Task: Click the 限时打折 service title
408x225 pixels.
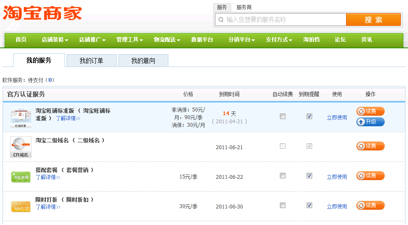Action: pos(64,200)
